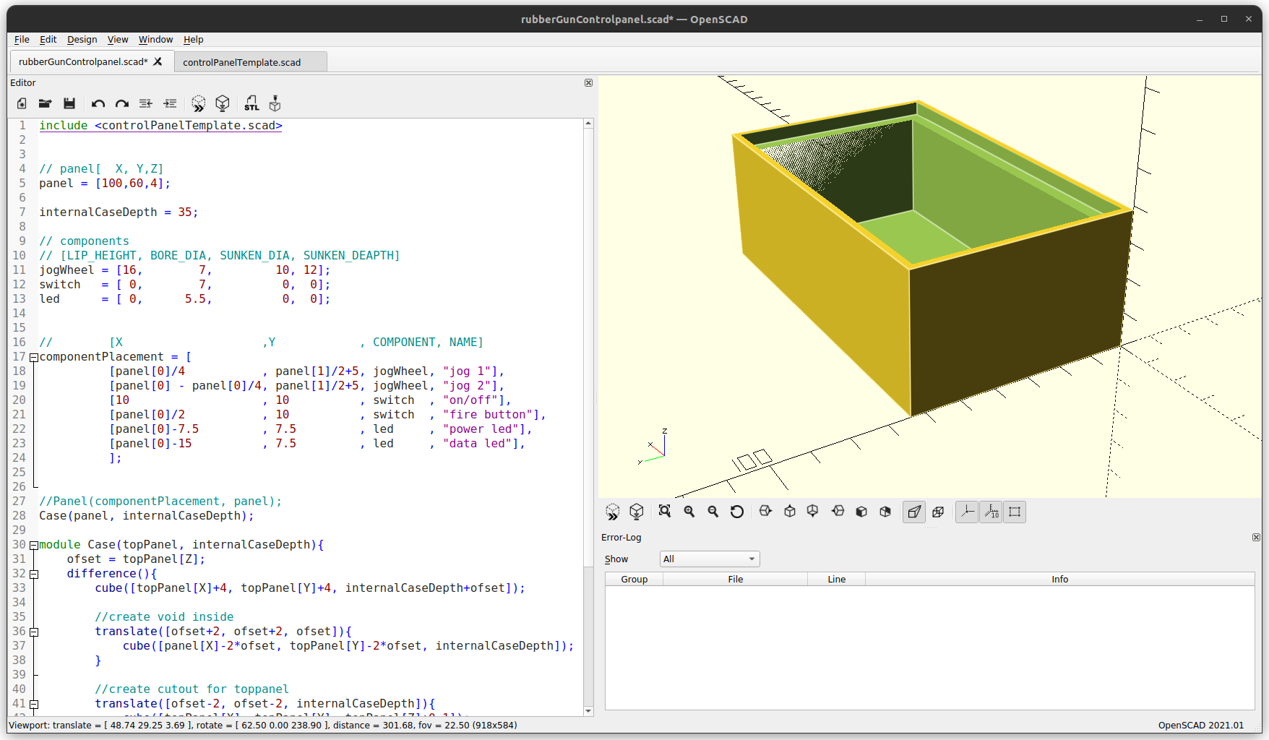Open the error log Show filter dropdown

pyautogui.click(x=708, y=559)
